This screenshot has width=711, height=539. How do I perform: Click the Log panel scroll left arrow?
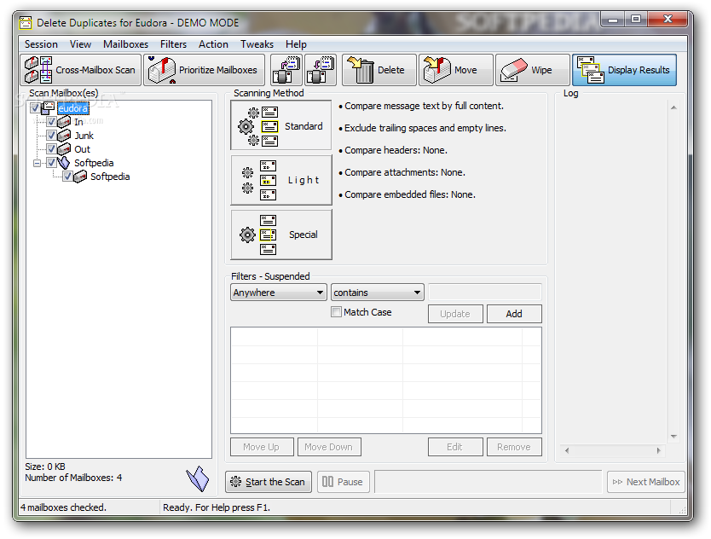[567, 450]
